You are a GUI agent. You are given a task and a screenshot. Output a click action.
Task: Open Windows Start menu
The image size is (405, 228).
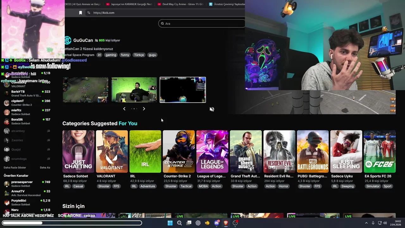click(x=170, y=223)
